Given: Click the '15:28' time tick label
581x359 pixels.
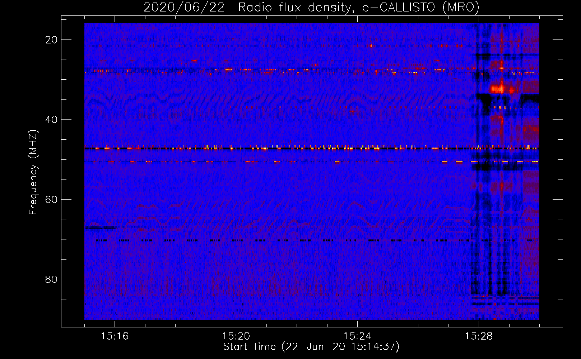Looking at the screenshot, I should 479,336.
